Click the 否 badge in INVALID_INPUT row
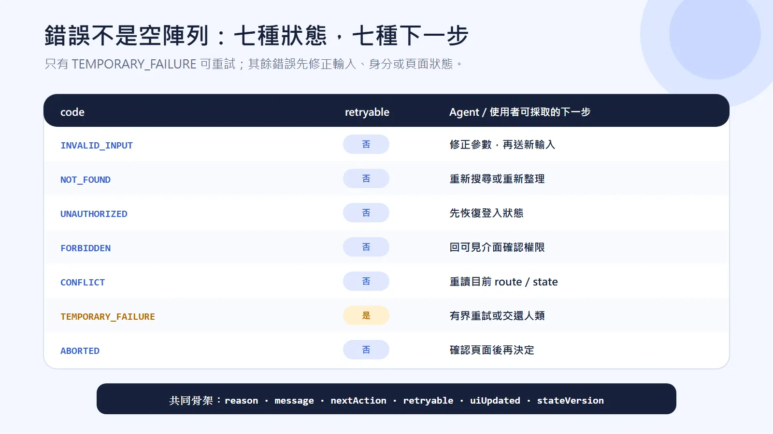Image resolution: width=773 pixels, height=434 pixels. click(x=366, y=144)
